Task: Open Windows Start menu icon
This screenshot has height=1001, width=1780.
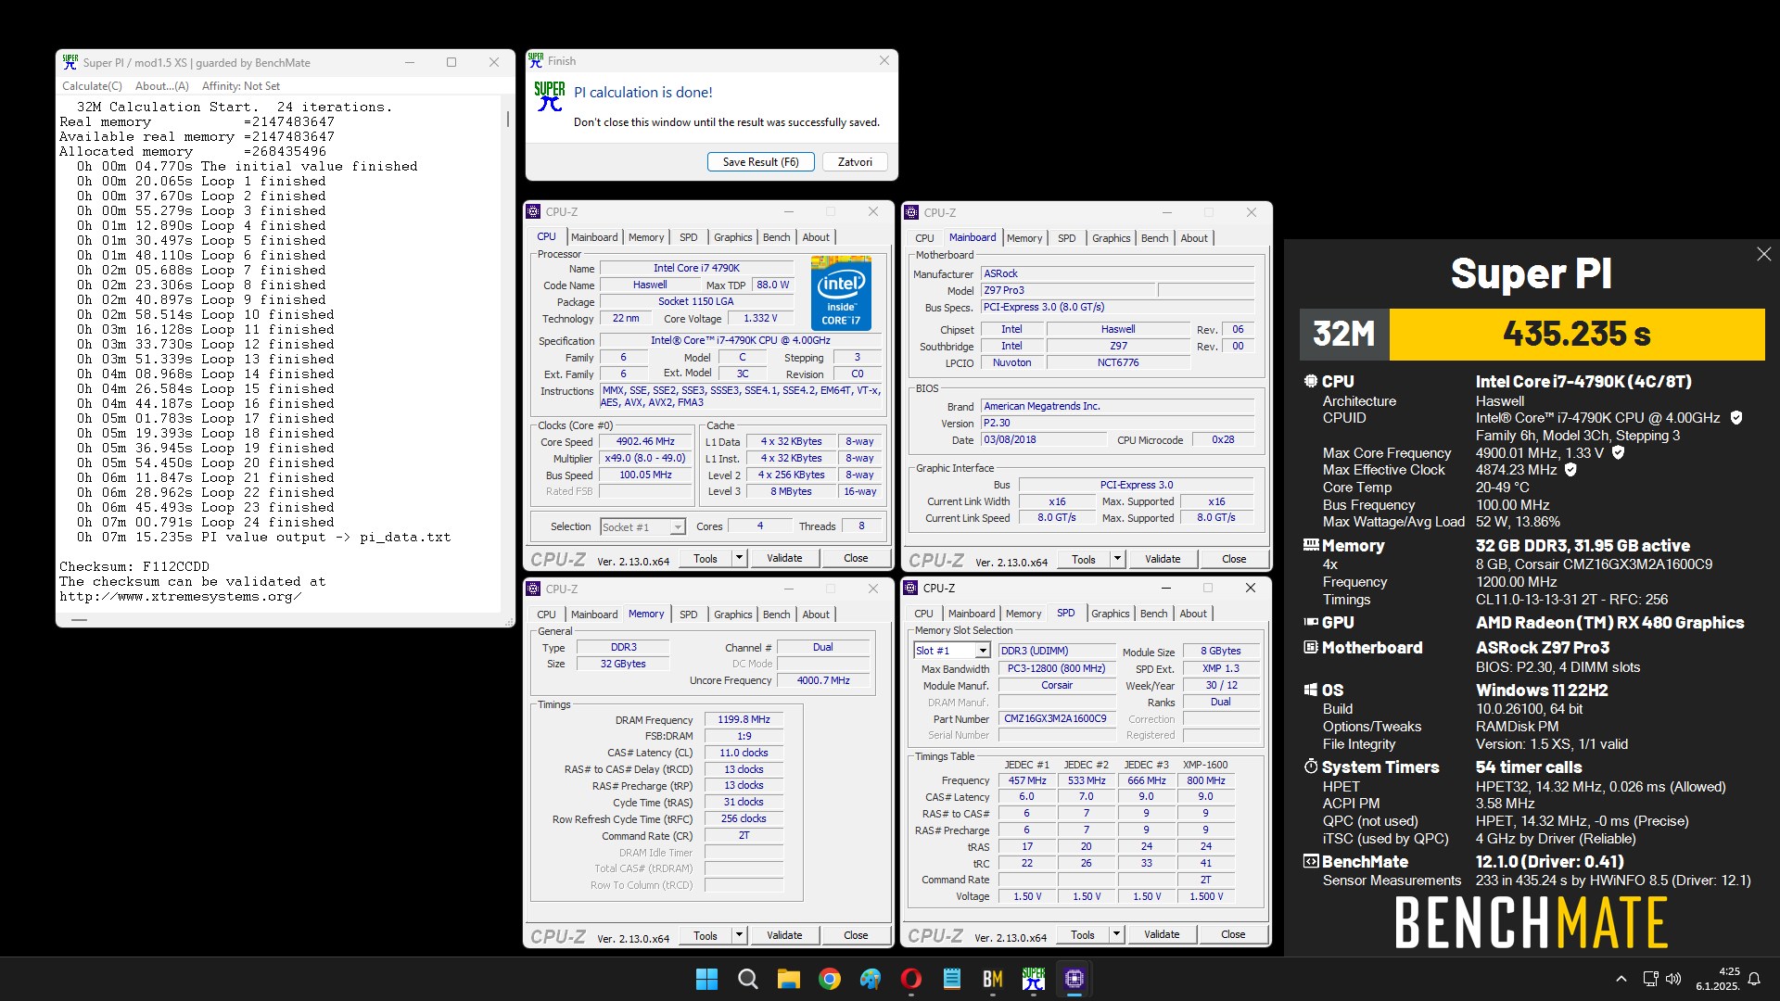Action: (x=706, y=979)
